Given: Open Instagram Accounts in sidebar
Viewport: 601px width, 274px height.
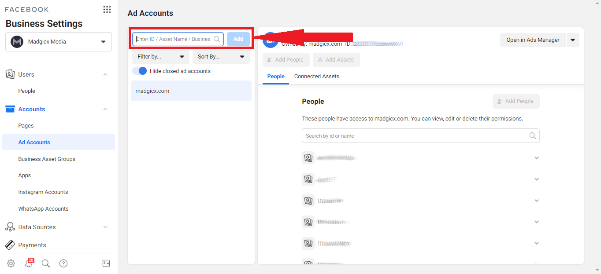Looking at the screenshot, I should [43, 192].
